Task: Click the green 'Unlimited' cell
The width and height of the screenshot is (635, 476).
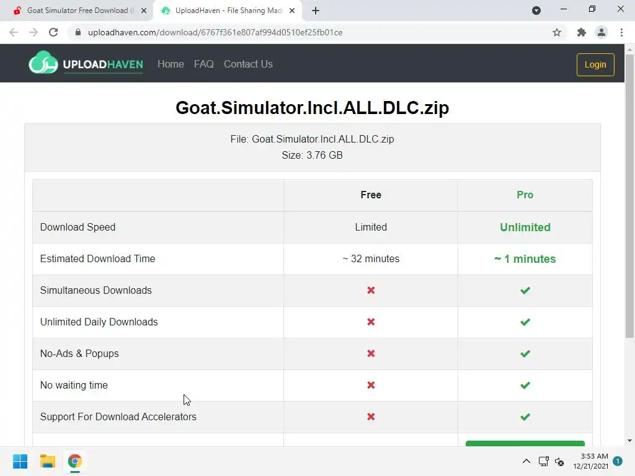Action: pyautogui.click(x=525, y=227)
